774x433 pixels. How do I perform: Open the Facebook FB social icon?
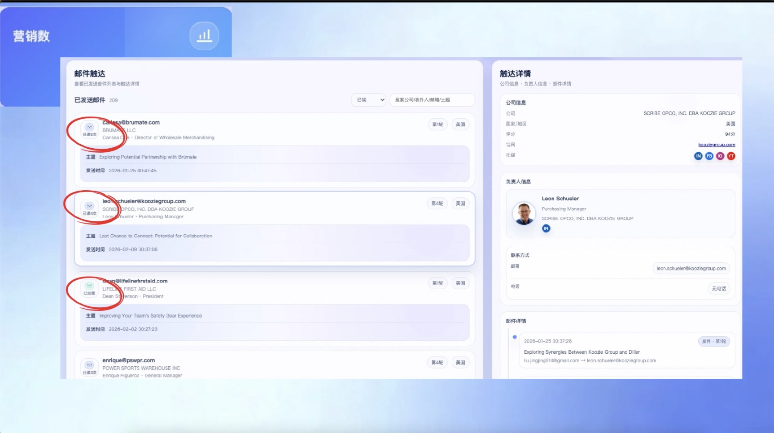click(x=709, y=156)
